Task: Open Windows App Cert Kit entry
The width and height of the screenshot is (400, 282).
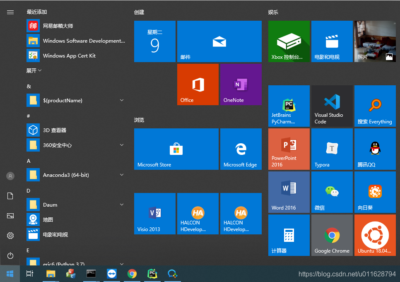Action: point(77,55)
